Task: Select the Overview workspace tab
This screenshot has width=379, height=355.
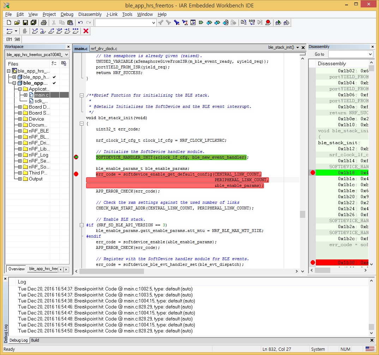Action: pyautogui.click(x=17, y=269)
